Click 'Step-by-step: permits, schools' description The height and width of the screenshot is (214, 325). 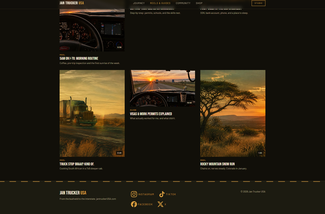[155, 13]
